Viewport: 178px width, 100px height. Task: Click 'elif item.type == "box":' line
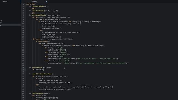pos(55,56)
